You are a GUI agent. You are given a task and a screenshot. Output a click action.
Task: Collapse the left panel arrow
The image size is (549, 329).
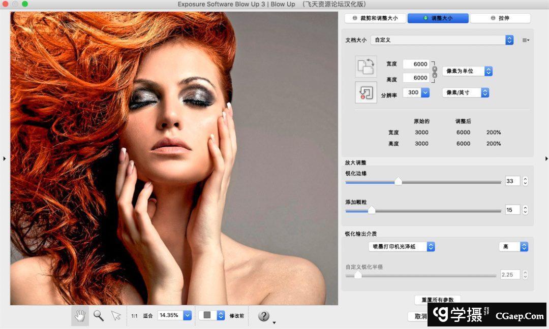point(5,159)
